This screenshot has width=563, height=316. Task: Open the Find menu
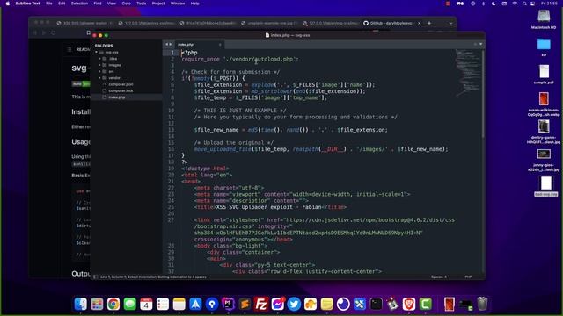point(98,4)
